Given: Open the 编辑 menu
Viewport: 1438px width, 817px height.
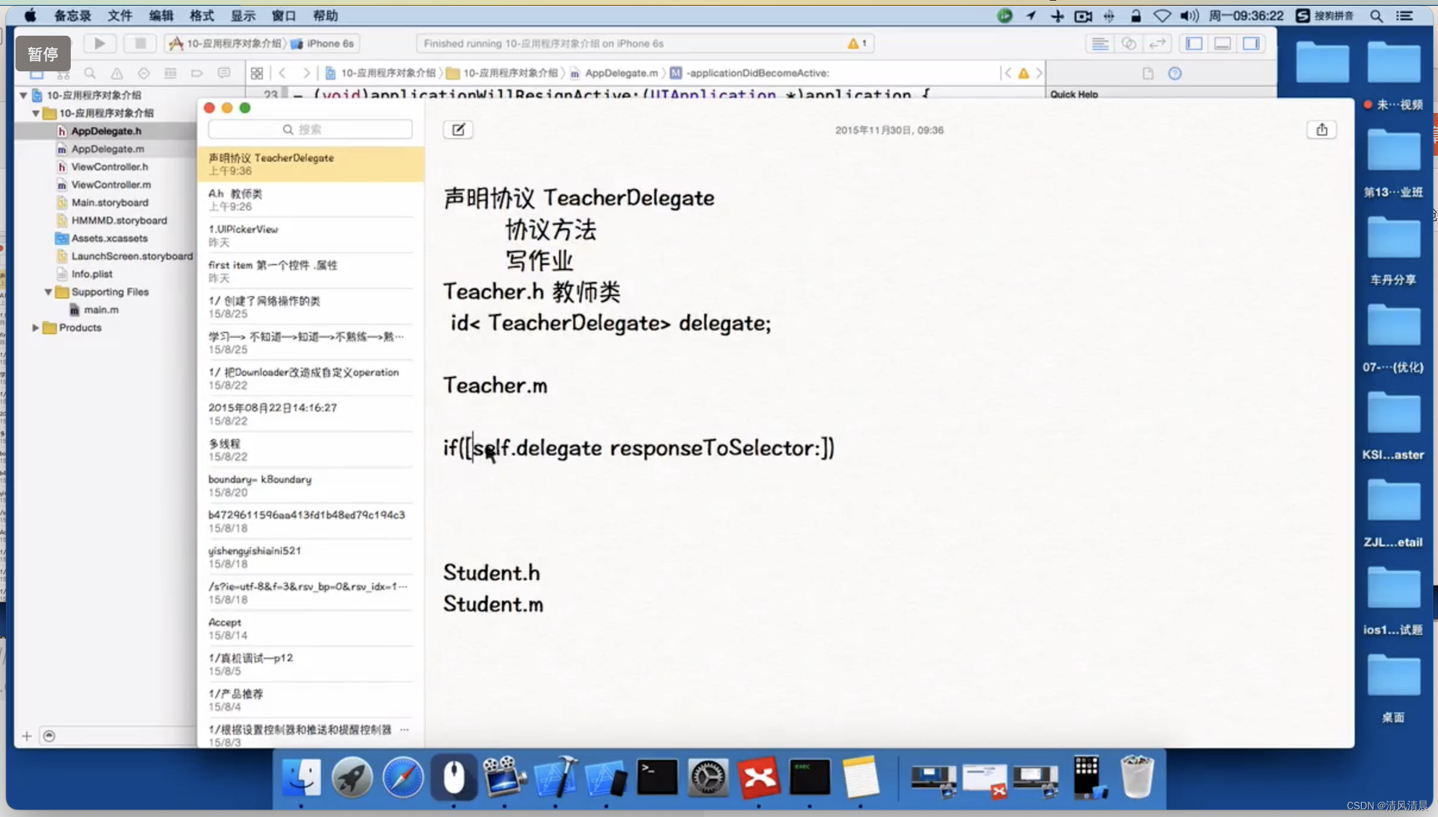Looking at the screenshot, I should point(161,16).
